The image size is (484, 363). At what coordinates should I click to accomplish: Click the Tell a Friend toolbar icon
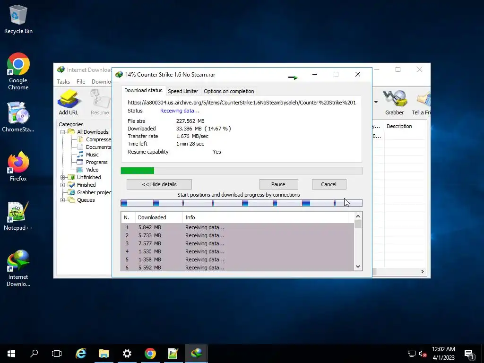(x=421, y=102)
